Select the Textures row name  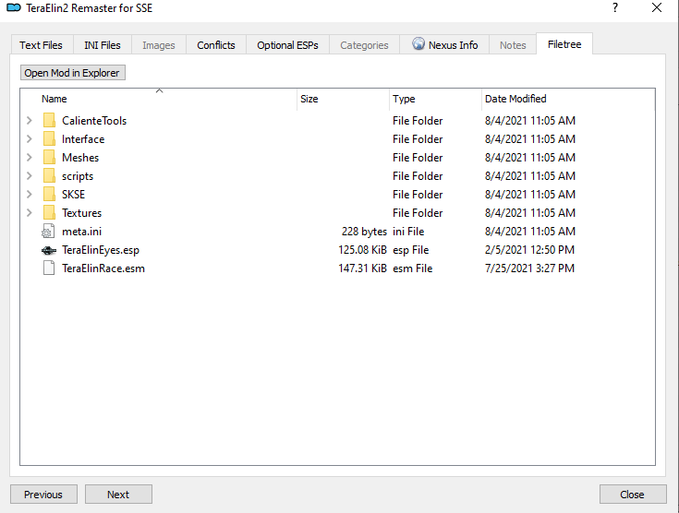81,213
